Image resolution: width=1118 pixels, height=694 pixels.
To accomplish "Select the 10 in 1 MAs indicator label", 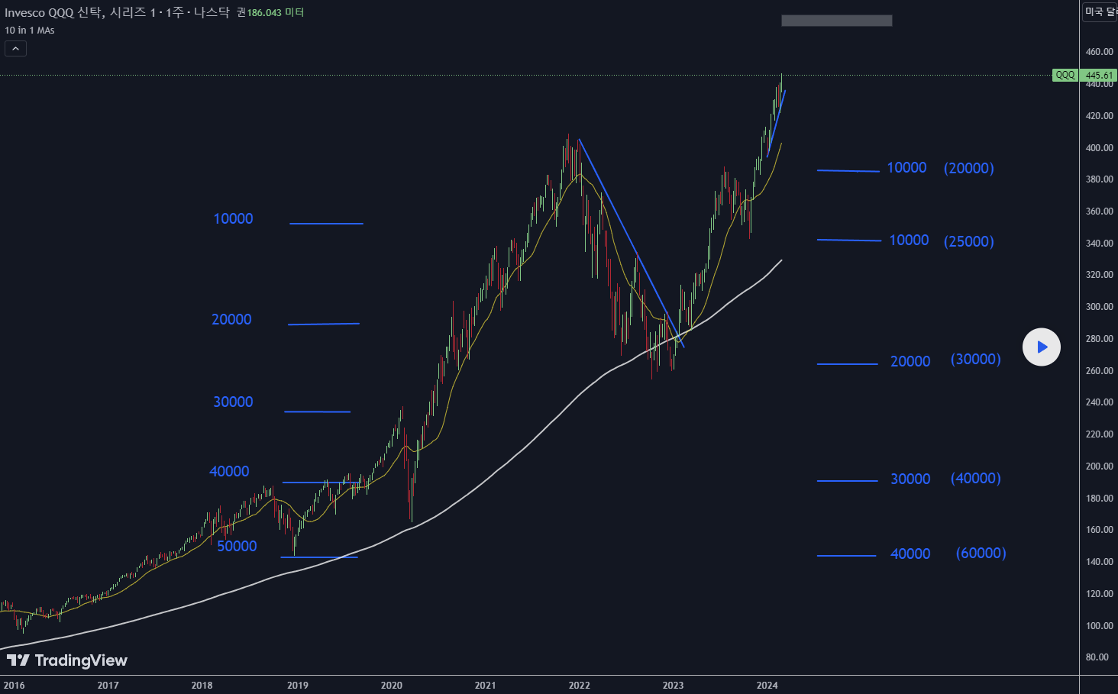I will click(30, 31).
